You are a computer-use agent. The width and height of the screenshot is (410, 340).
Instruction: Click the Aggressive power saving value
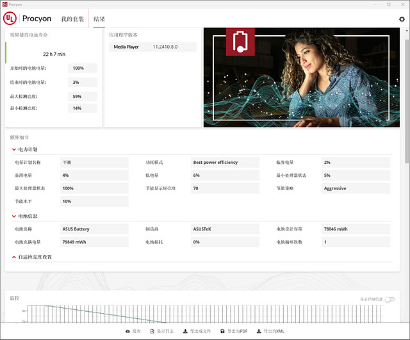point(356,188)
